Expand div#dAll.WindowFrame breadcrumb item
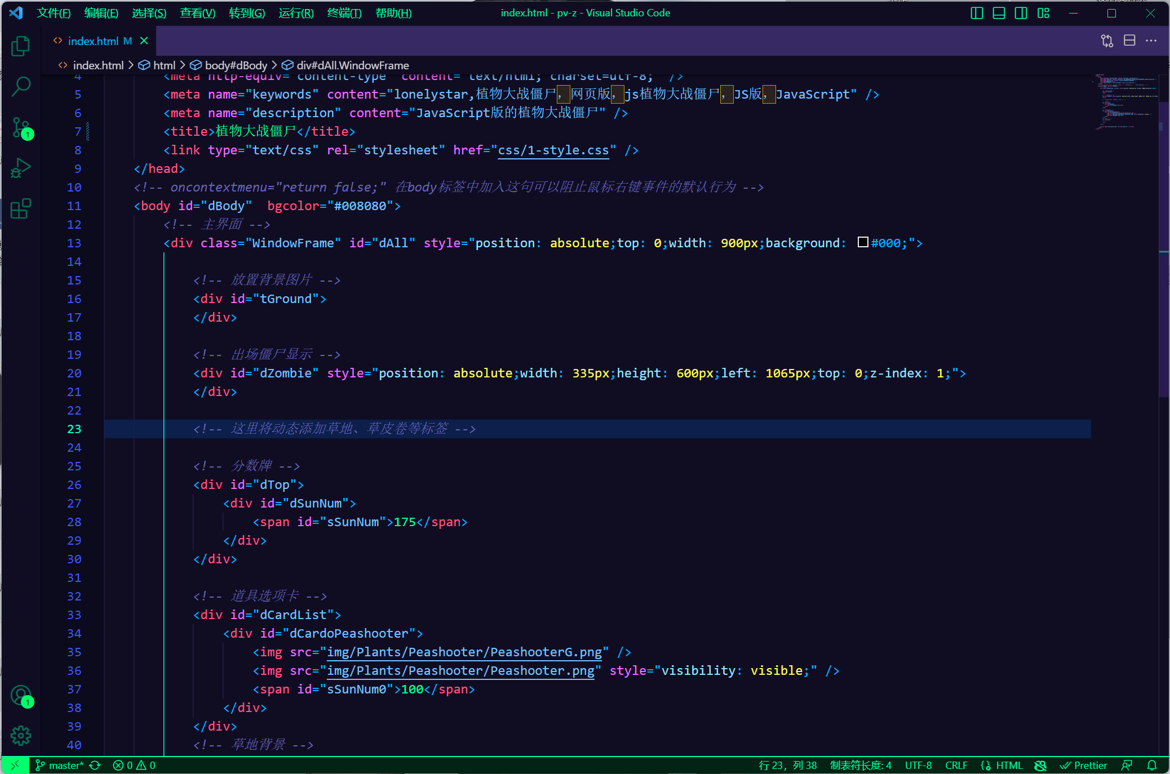 click(x=353, y=65)
